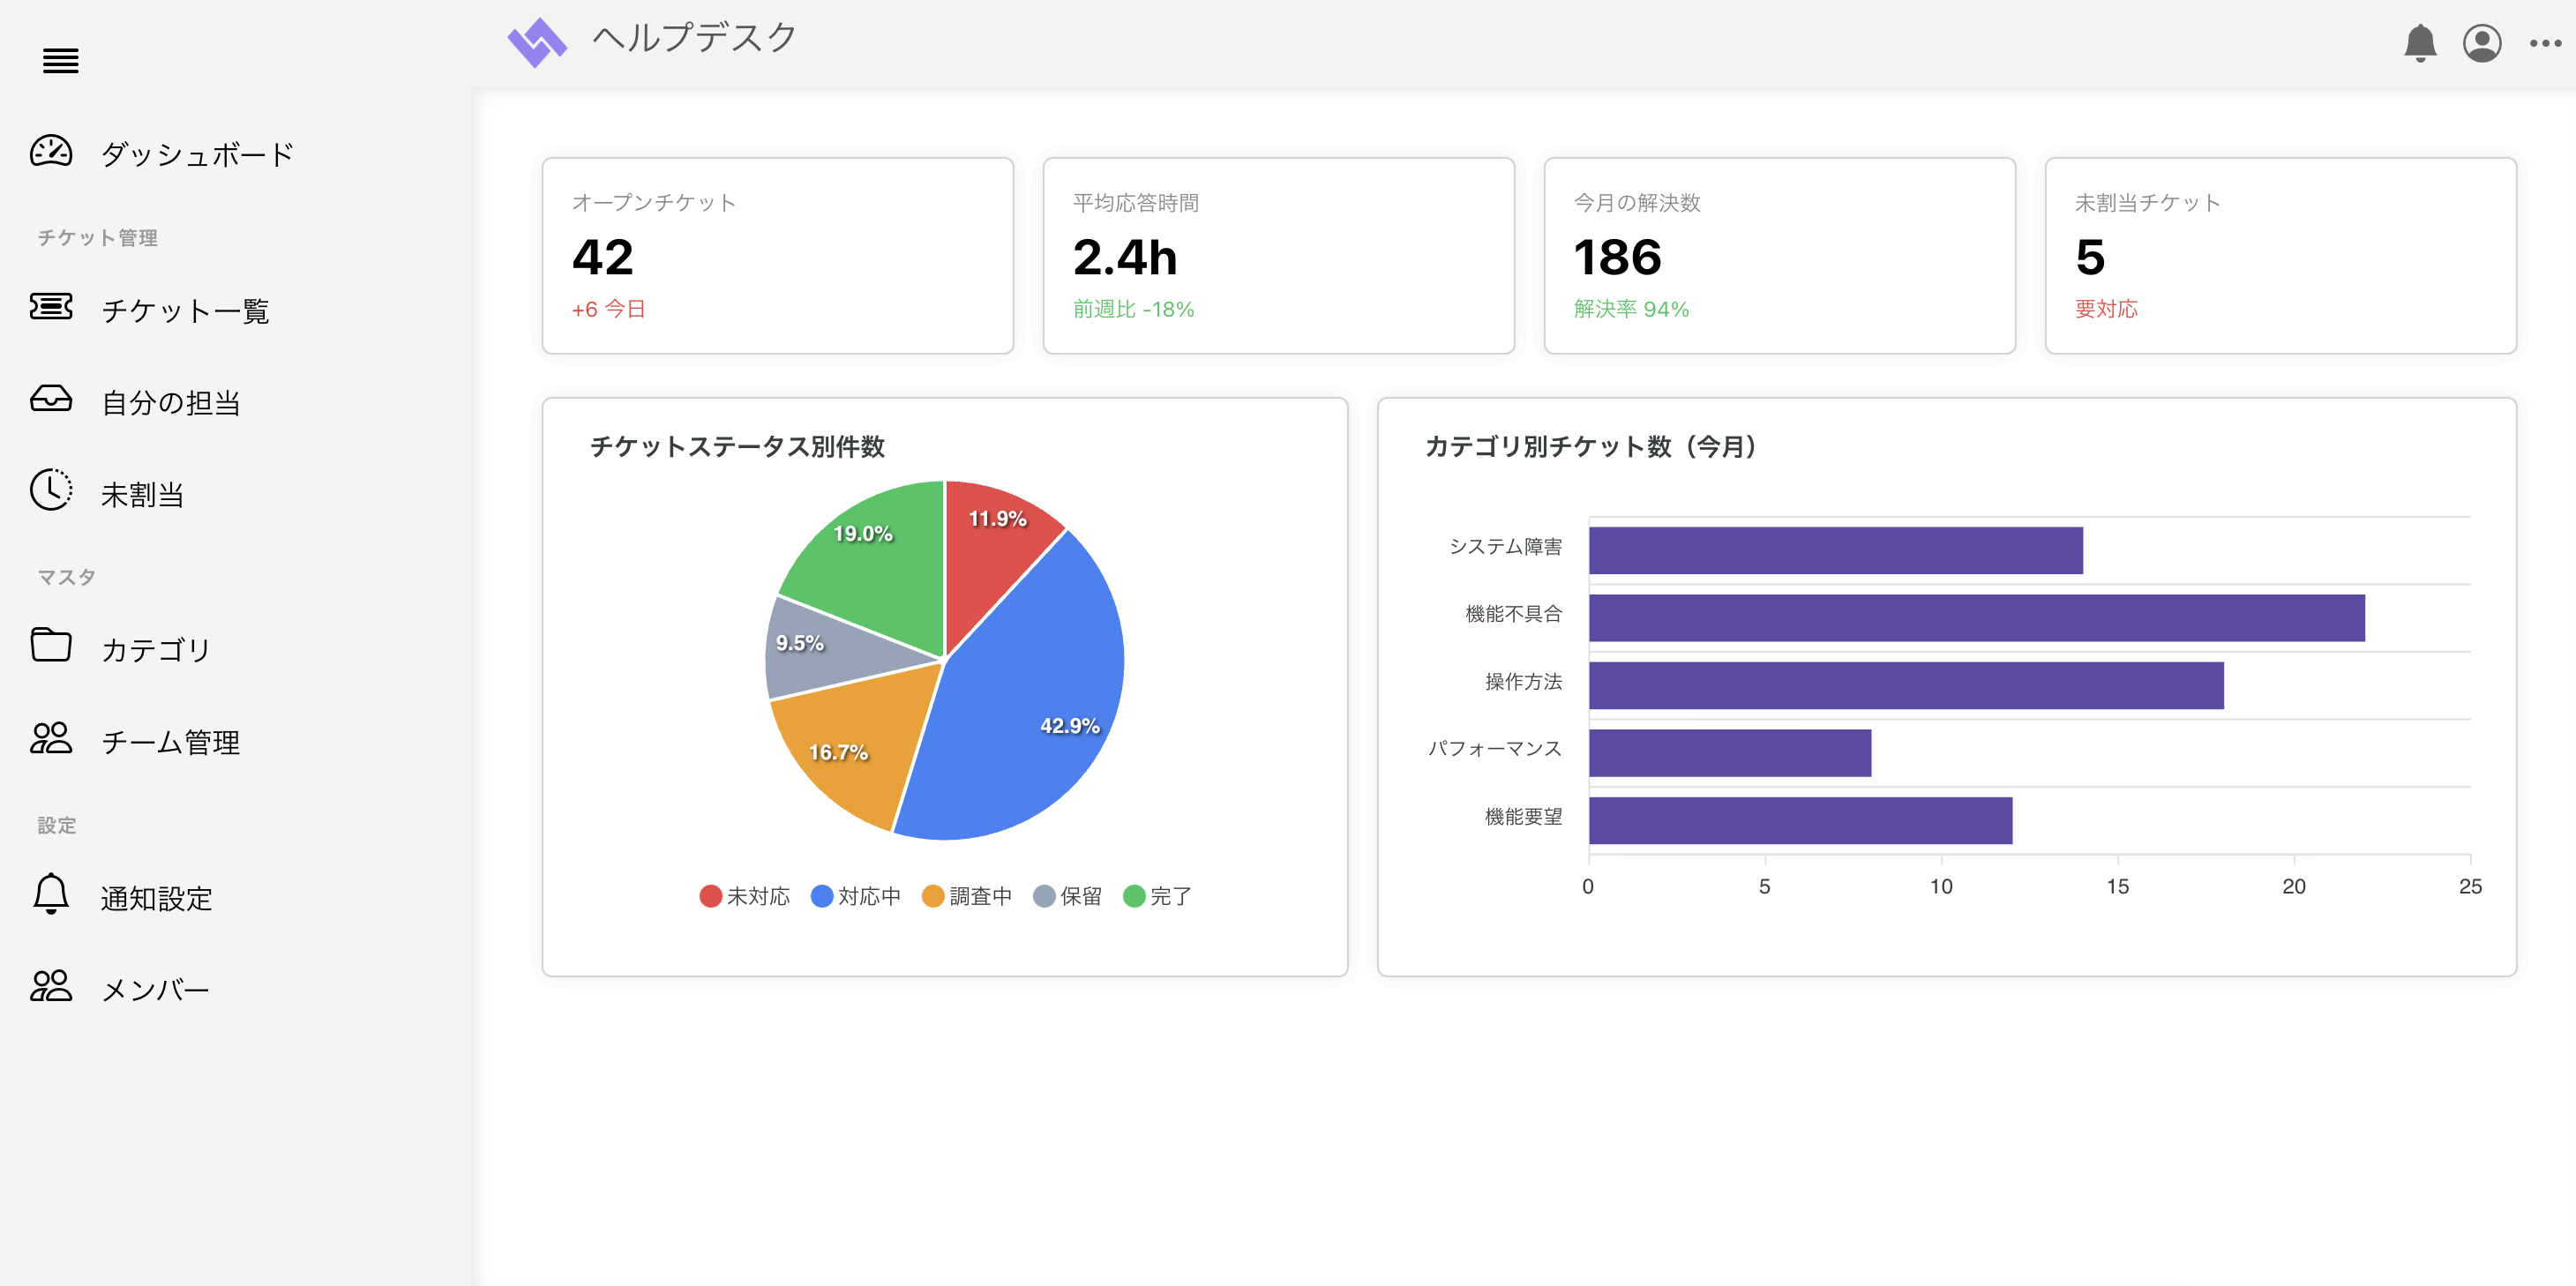Click the チケット一覧 ticket icon
This screenshot has height=1286, width=2576.
(51, 307)
